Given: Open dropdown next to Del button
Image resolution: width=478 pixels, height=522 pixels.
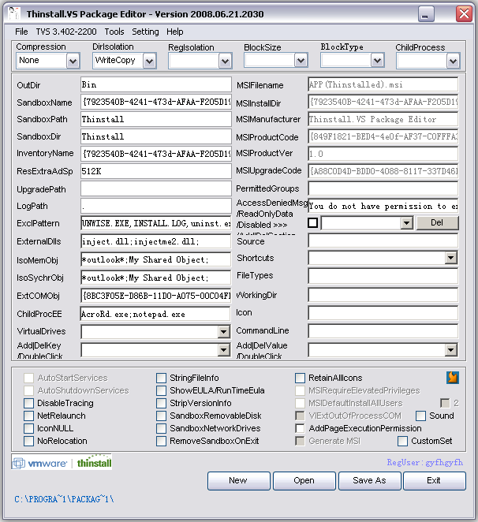Looking at the screenshot, I should pyautogui.click(x=406, y=223).
